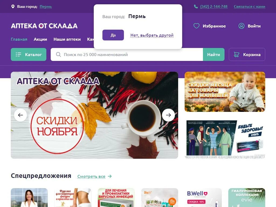
Task: Show the previous banner slide
Action: pos(20,115)
